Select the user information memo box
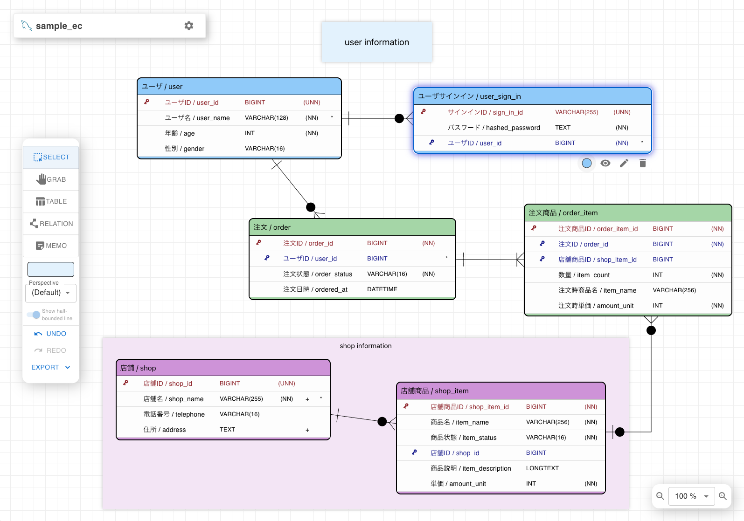This screenshot has height=521, width=744. point(377,42)
